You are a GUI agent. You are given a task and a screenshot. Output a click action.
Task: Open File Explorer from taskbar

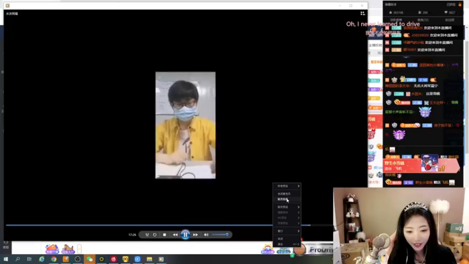149,259
